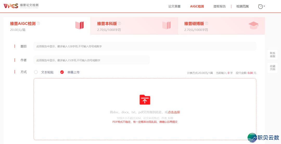Focus the 题目 title input field
This screenshot has height=144, width=281.
[x=145, y=46]
